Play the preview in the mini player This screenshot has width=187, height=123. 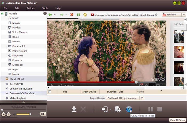3,114
